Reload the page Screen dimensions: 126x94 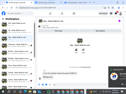pyautogui.click(x=12, y=8)
